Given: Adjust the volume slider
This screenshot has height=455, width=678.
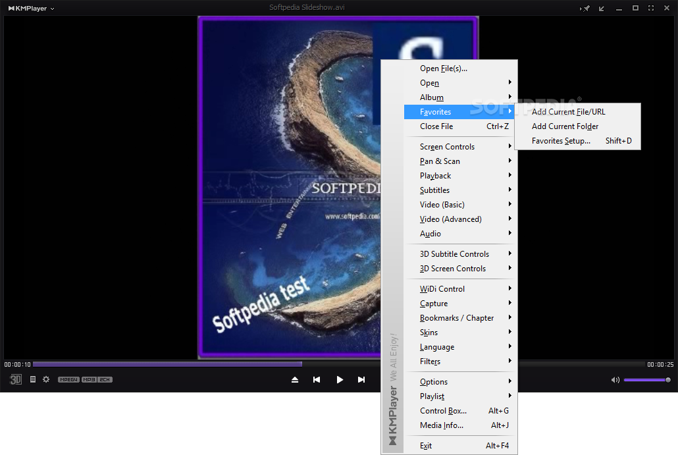Looking at the screenshot, I should pyautogui.click(x=647, y=380).
